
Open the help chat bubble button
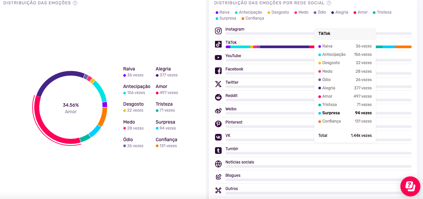[410, 186]
